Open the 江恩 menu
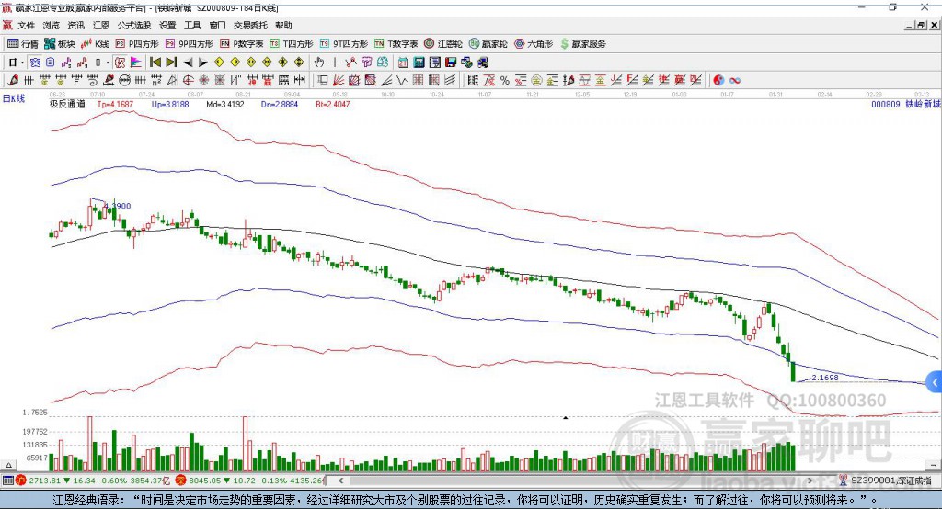The width and height of the screenshot is (942, 509). click(101, 25)
